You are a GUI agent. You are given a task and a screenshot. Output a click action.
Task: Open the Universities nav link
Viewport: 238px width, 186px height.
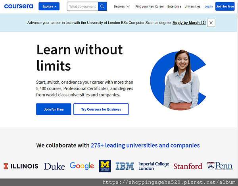click(x=192, y=6)
